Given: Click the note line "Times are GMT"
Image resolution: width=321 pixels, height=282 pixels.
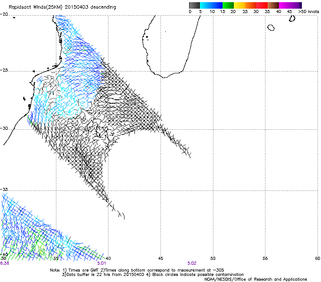Looking at the screenshot, I should (84, 270).
